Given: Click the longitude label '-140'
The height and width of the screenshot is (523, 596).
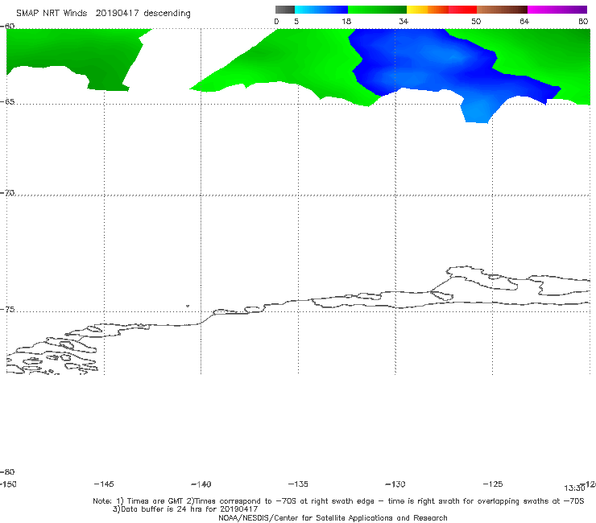Looking at the screenshot, I should (x=201, y=484).
